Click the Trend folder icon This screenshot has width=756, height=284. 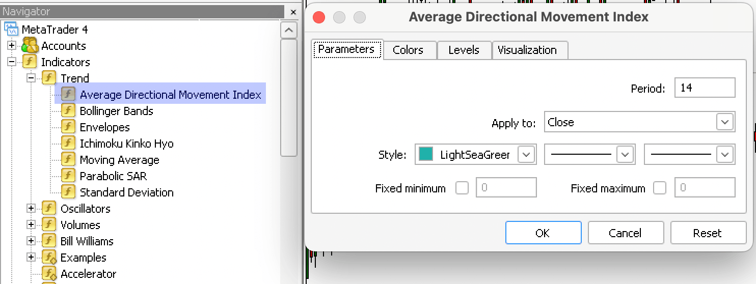click(49, 78)
